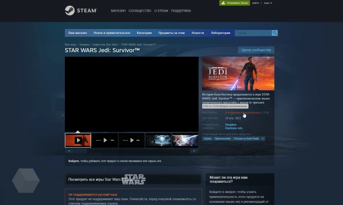Play the first trailer video thumbnail
This screenshot has height=205, width=343.
(x=78, y=140)
